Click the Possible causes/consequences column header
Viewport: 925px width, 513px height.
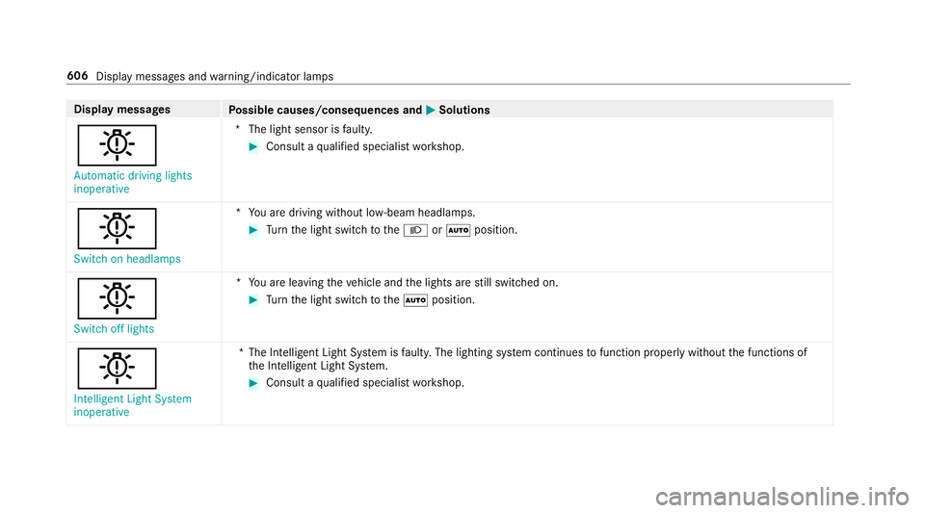(x=325, y=110)
